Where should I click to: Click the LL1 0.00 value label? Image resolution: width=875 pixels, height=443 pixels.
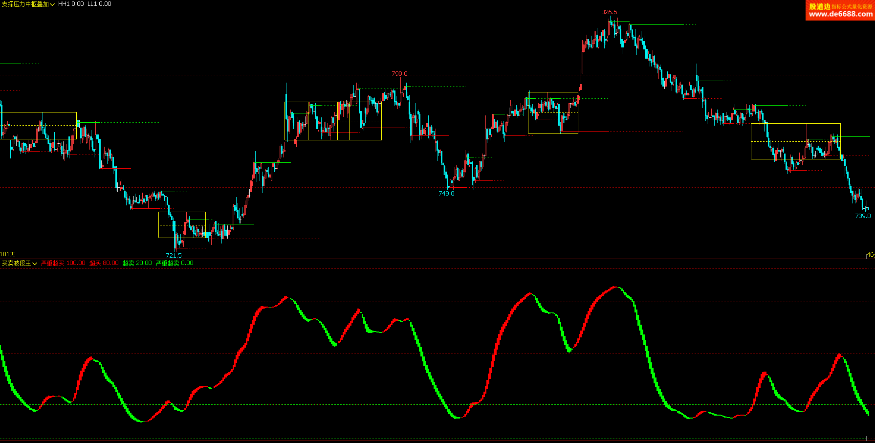click(99, 4)
